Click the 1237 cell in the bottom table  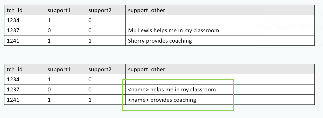pyautogui.click(x=13, y=90)
